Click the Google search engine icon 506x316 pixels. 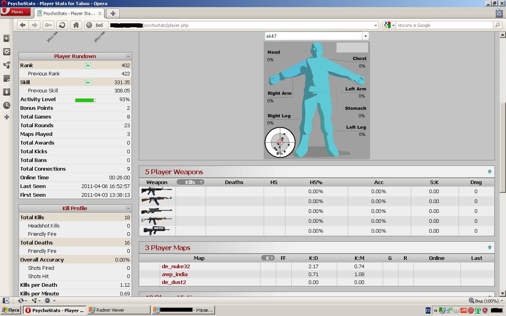[x=387, y=25]
